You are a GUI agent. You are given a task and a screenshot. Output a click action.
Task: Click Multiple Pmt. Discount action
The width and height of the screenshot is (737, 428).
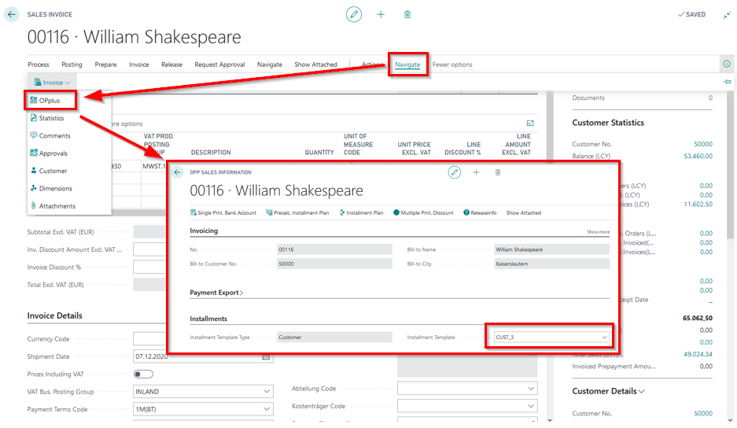[x=423, y=212]
